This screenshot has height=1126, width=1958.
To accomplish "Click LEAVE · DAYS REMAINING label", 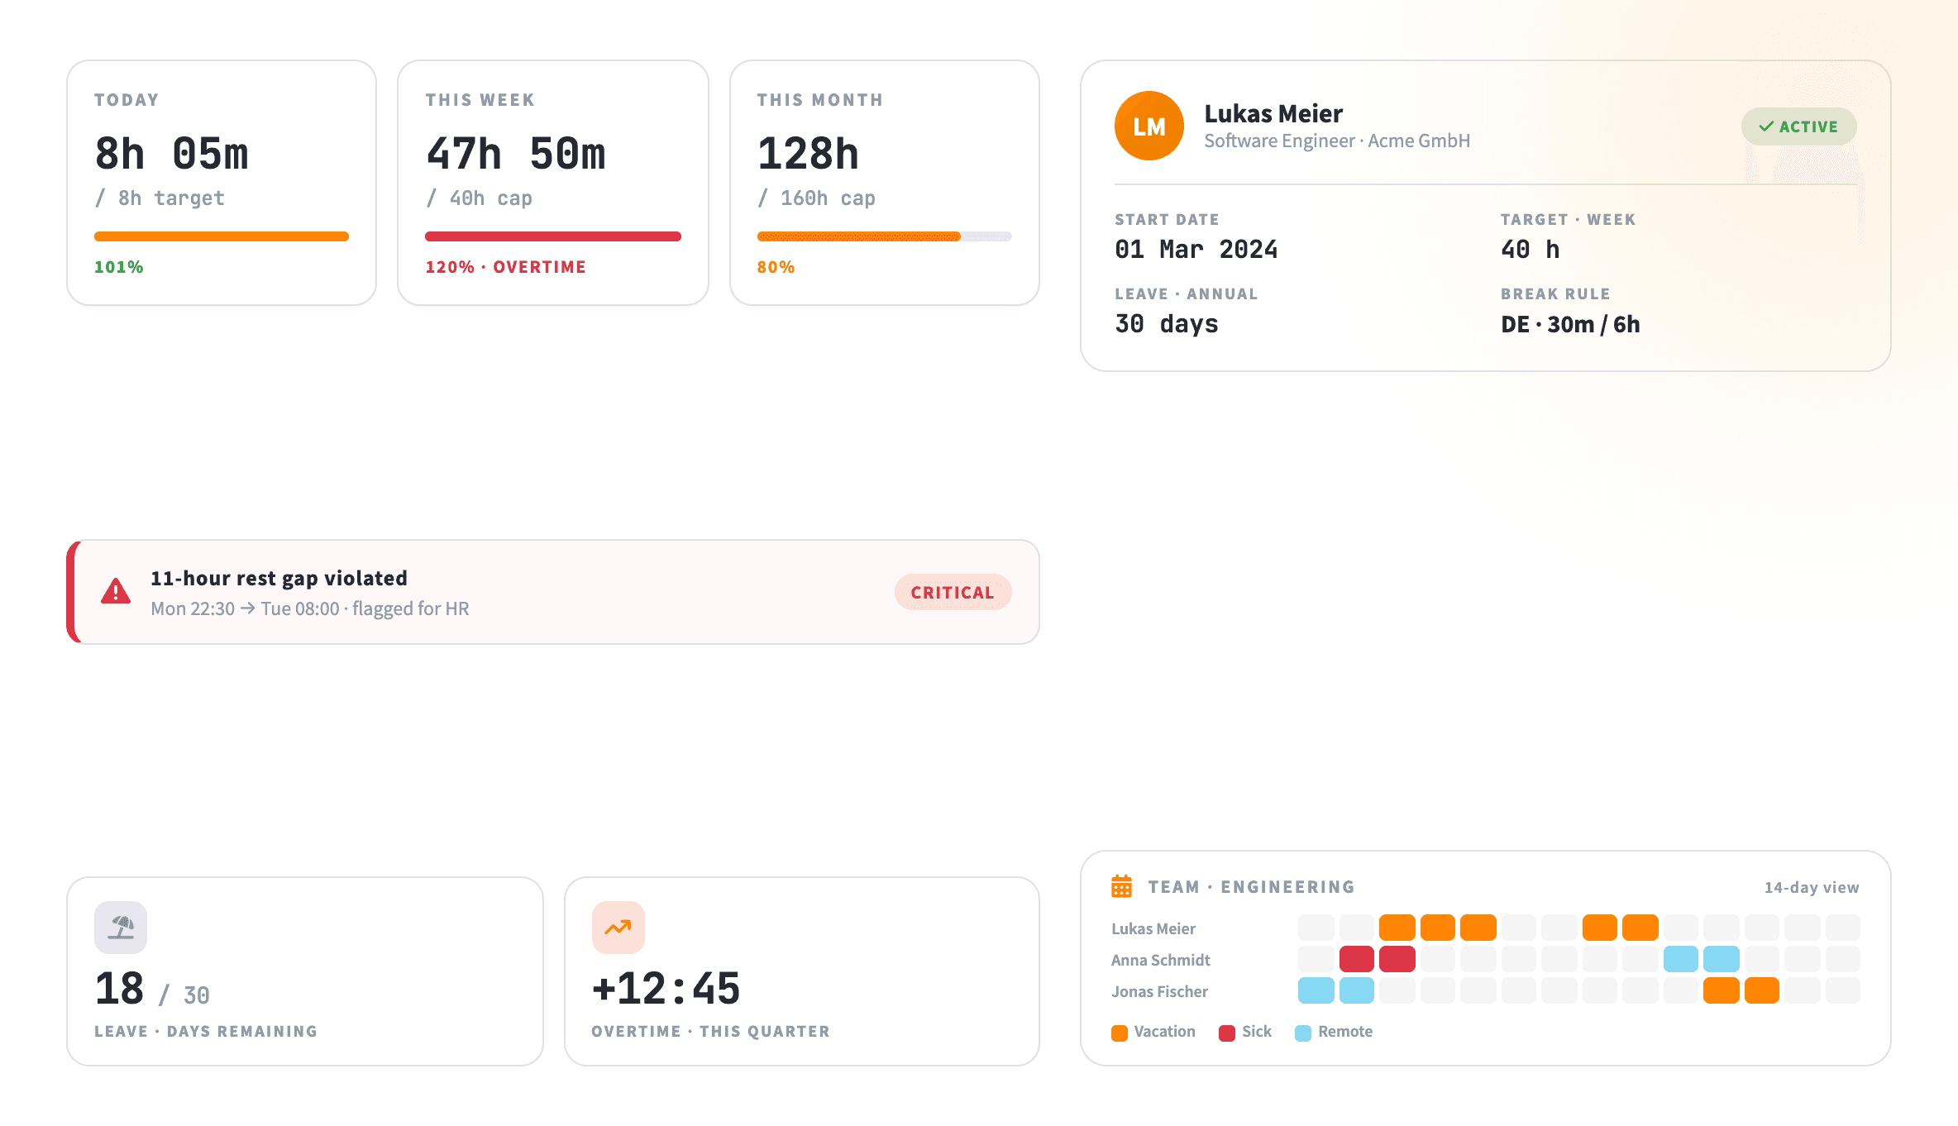I will 206,1032.
